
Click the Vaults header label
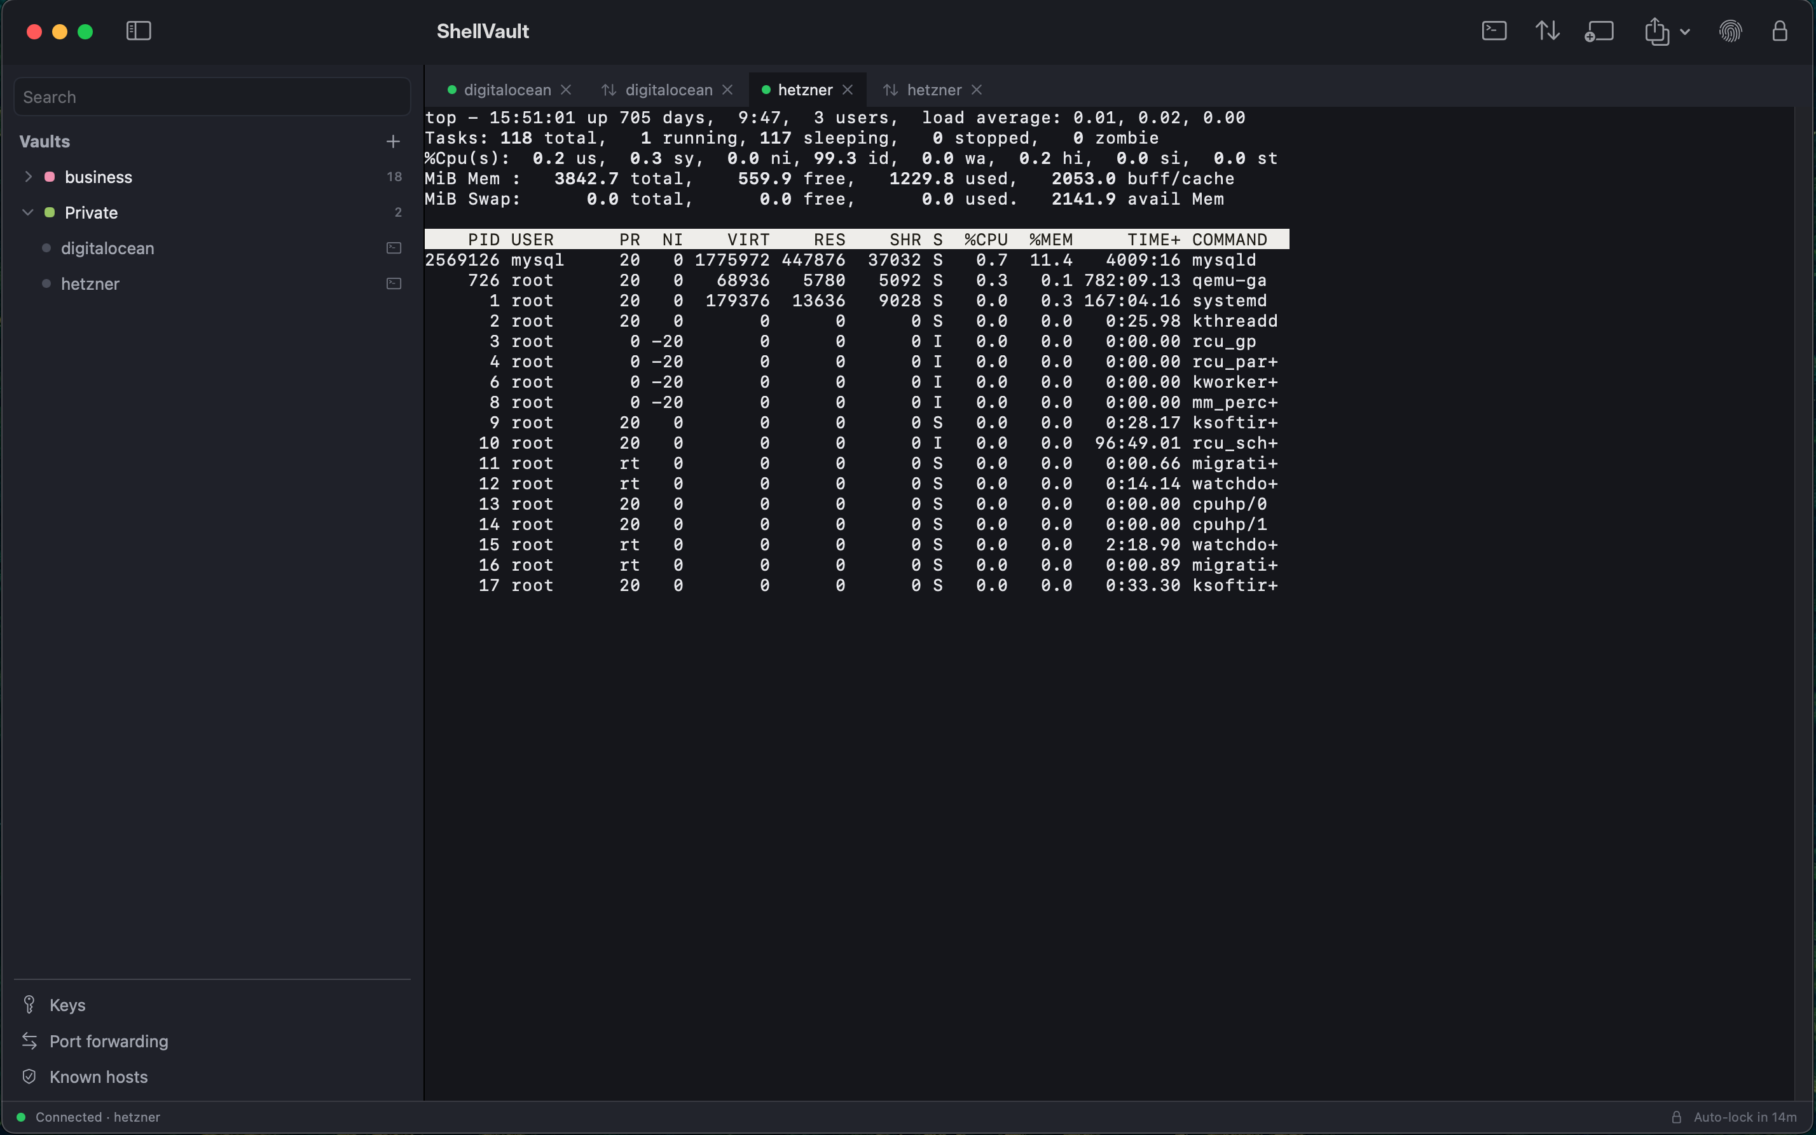tap(45, 141)
